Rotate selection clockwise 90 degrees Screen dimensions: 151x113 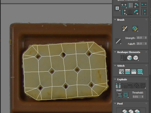point(136,12)
